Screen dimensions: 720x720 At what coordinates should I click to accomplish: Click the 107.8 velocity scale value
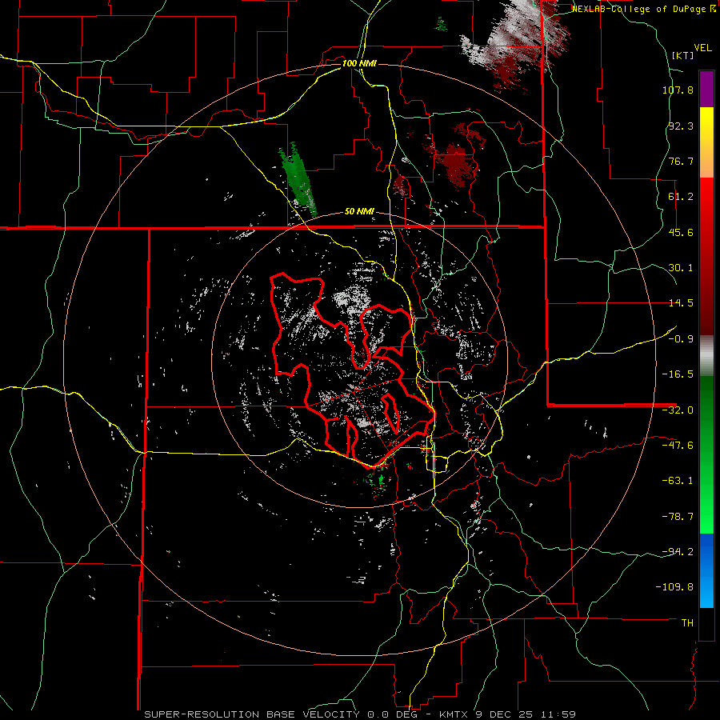pos(678,90)
